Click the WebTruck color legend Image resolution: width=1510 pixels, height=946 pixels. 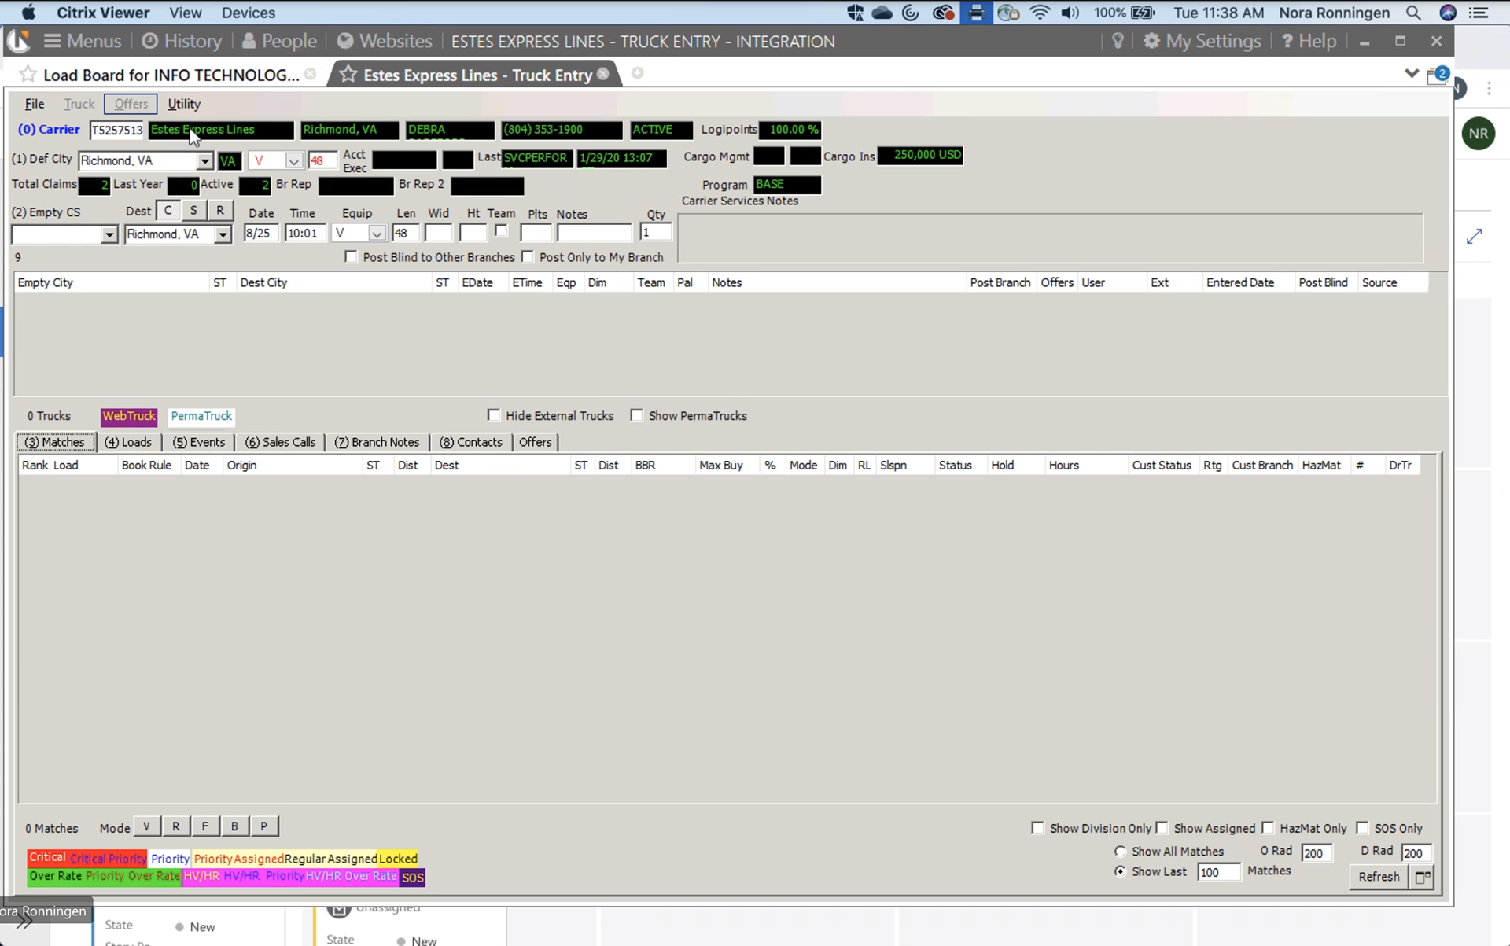[x=129, y=416]
